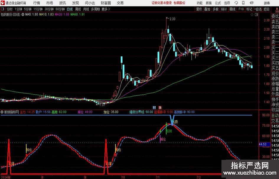This screenshot has height=179, width=279.
Task: Switch to 60分钟 period
Action: click(60, 9)
